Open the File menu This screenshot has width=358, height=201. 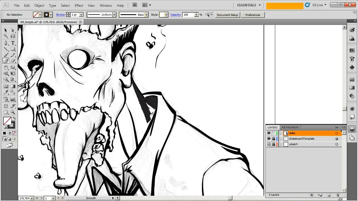(x=17, y=5)
